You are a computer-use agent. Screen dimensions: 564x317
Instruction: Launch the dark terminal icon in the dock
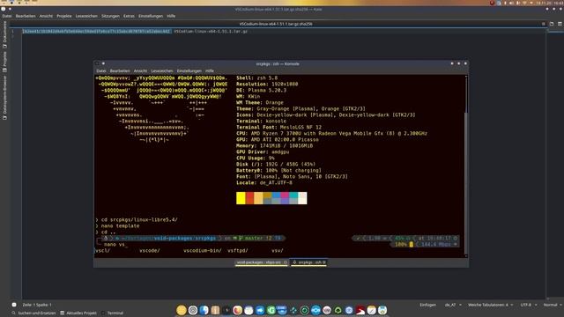coord(226,310)
